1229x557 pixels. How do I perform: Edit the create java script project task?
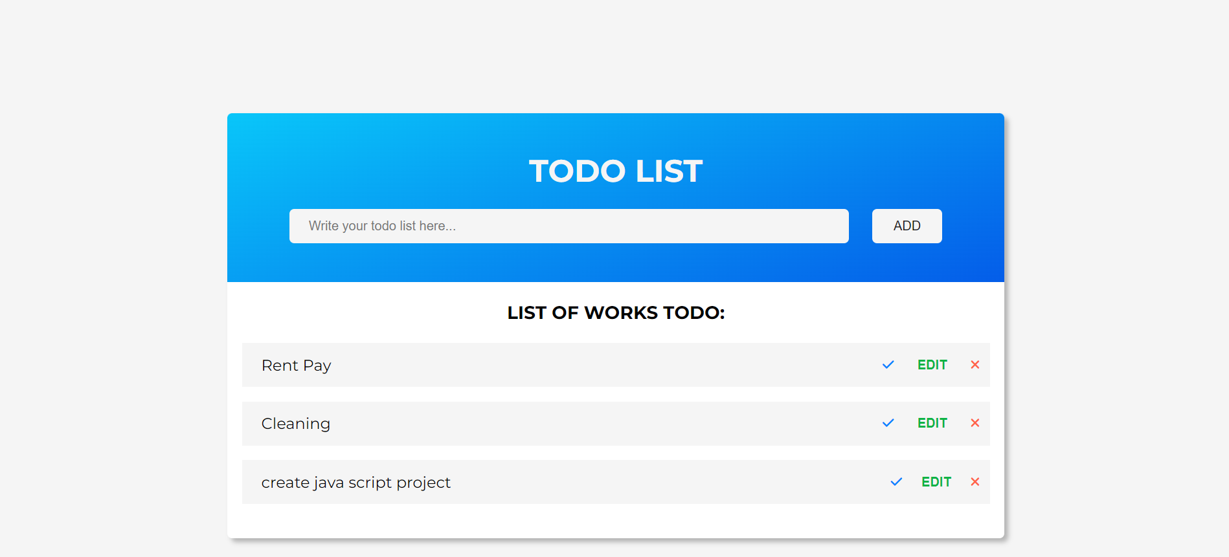[936, 482]
